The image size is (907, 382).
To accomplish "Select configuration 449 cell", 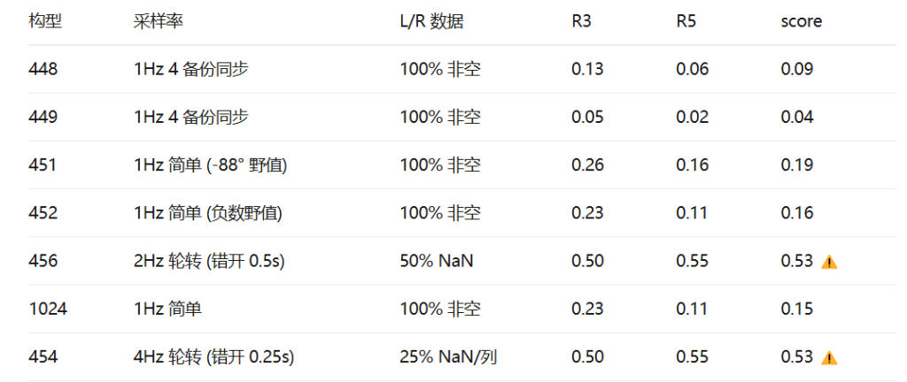I will click(43, 117).
